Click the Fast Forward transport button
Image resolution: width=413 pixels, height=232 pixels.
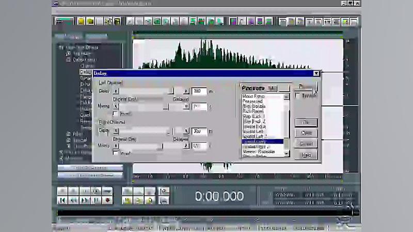point(85,201)
